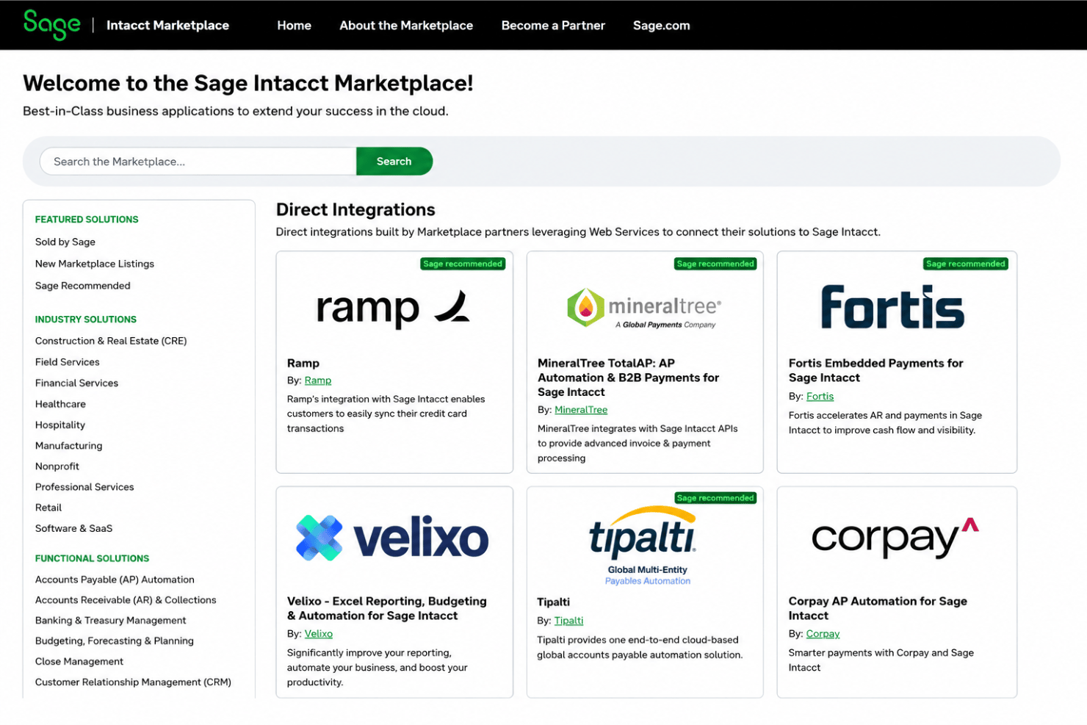Open the Ramp logo image
Viewport: 1087px width, 725px height.
393,308
